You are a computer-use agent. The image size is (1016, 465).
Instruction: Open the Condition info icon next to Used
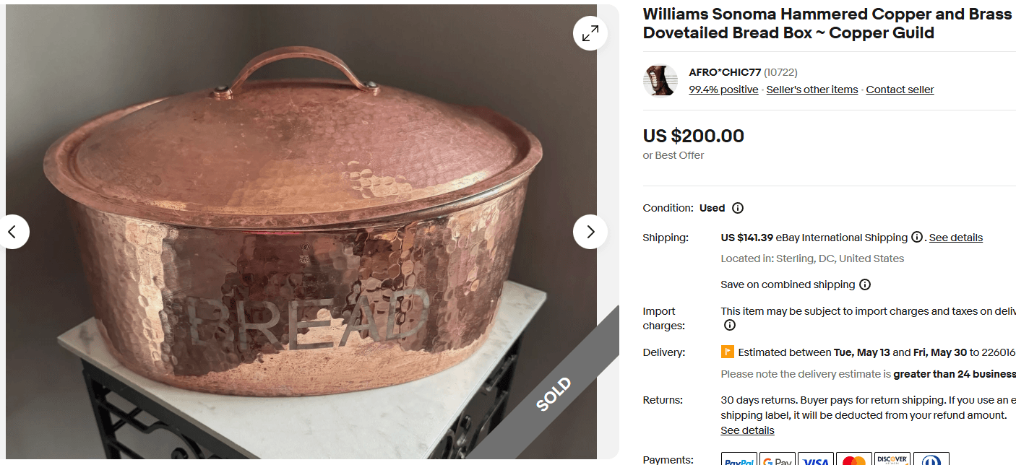click(x=738, y=208)
